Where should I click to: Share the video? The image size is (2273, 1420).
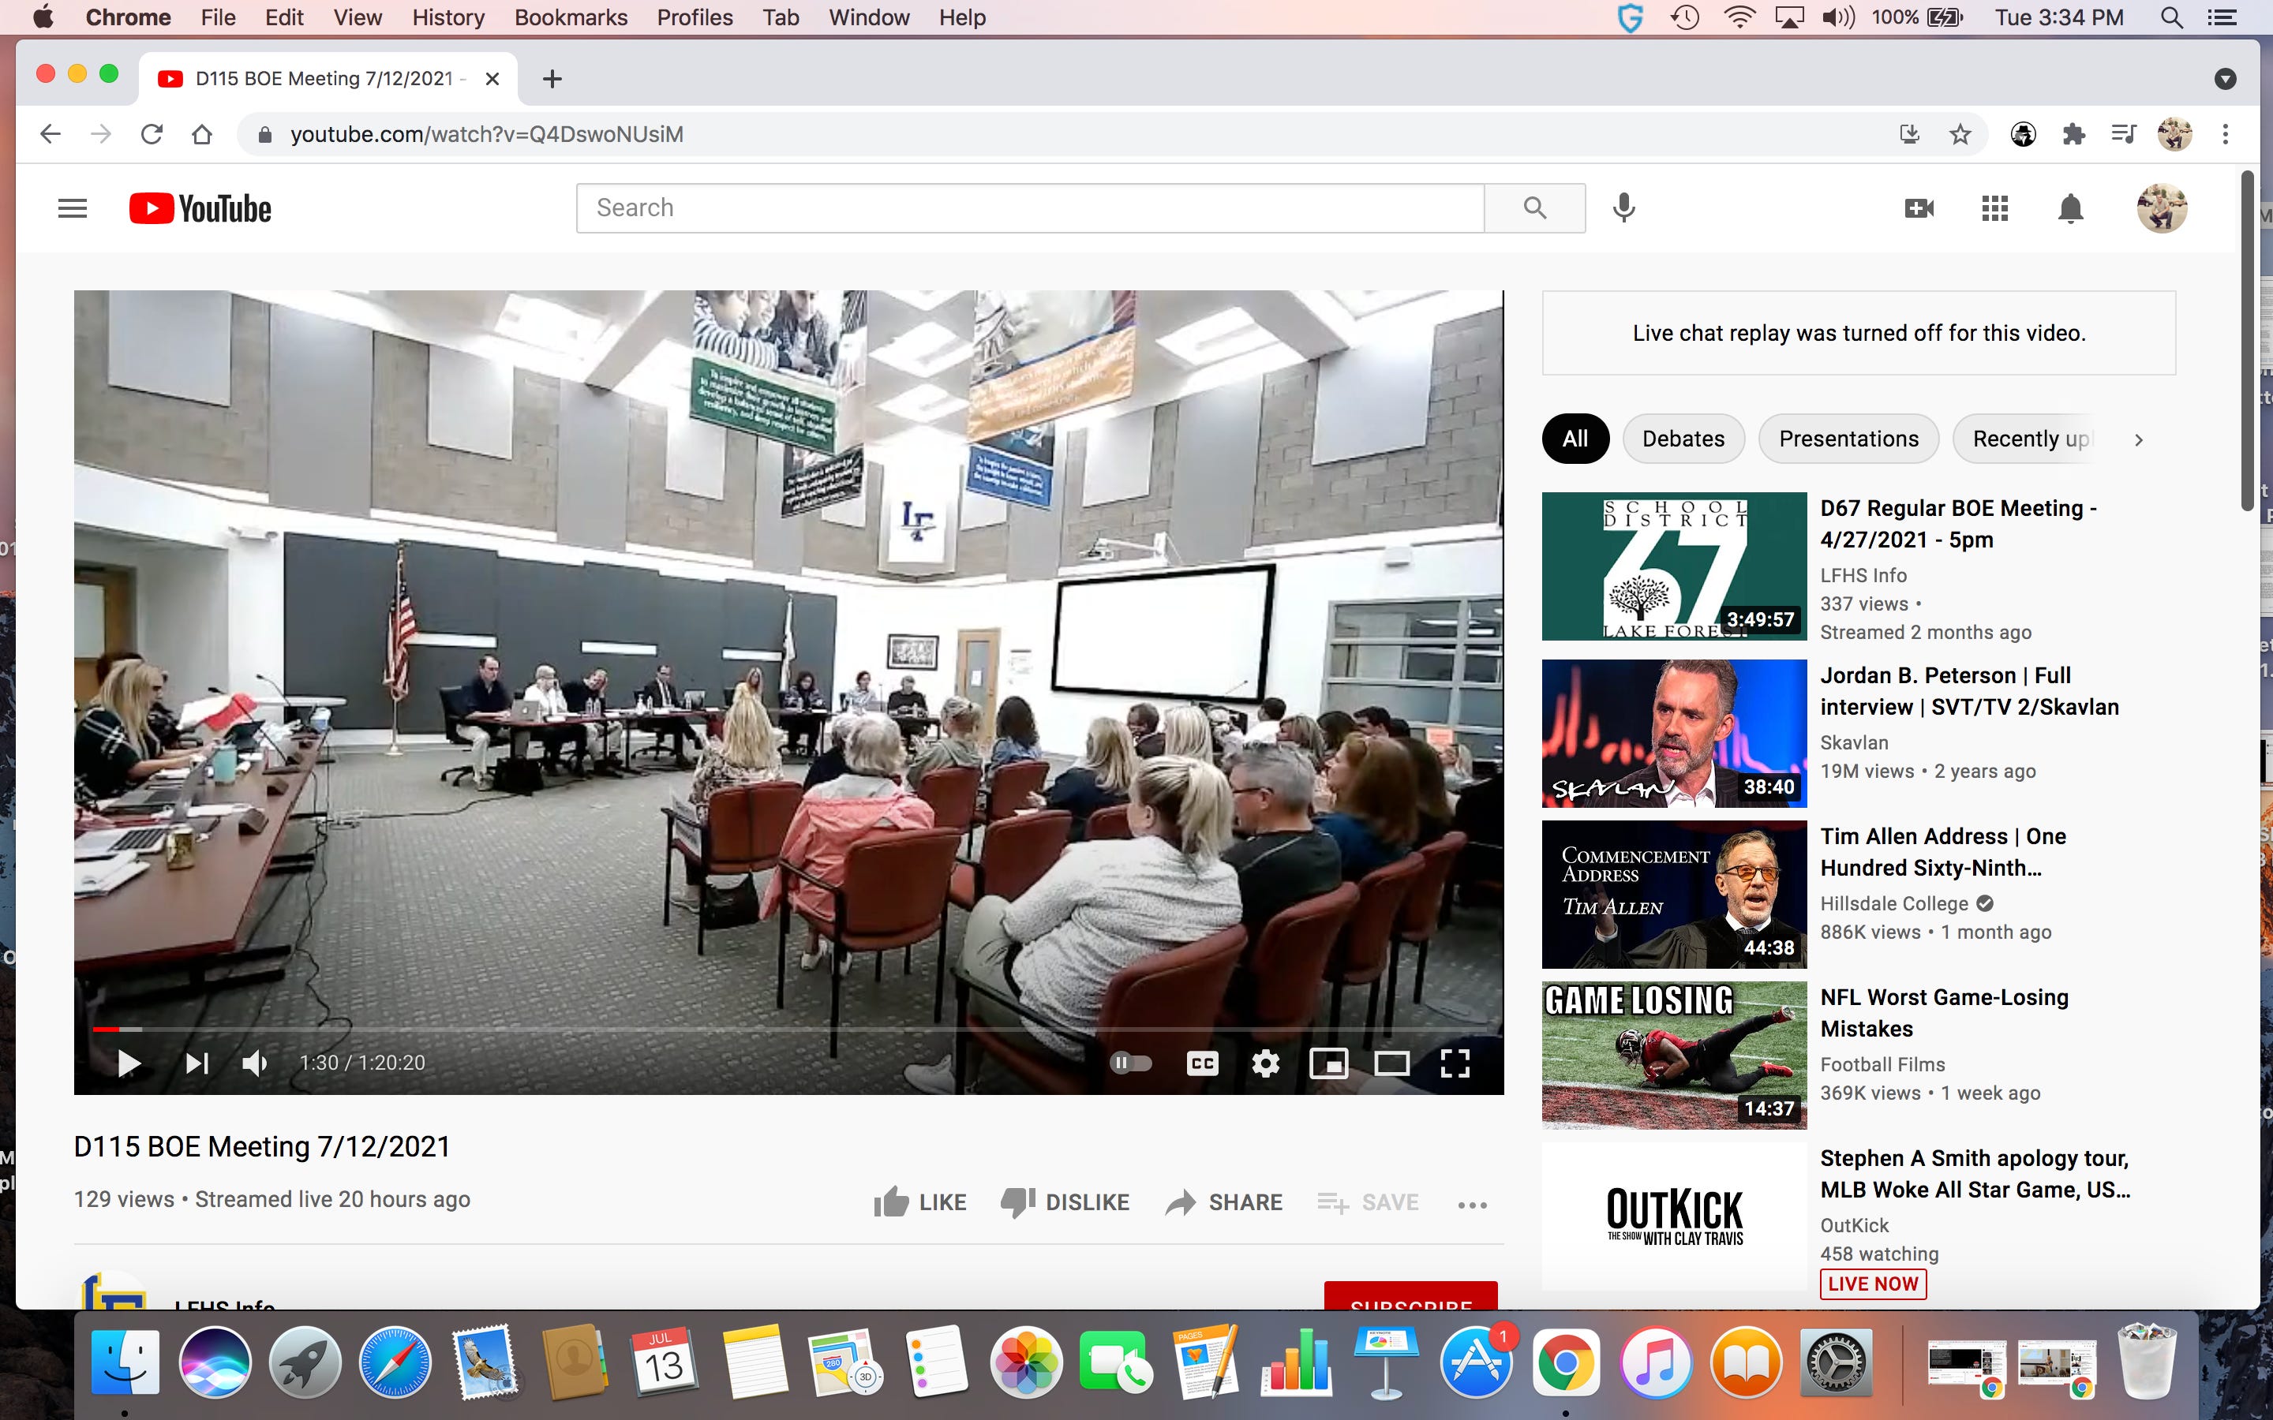[x=1223, y=1202]
